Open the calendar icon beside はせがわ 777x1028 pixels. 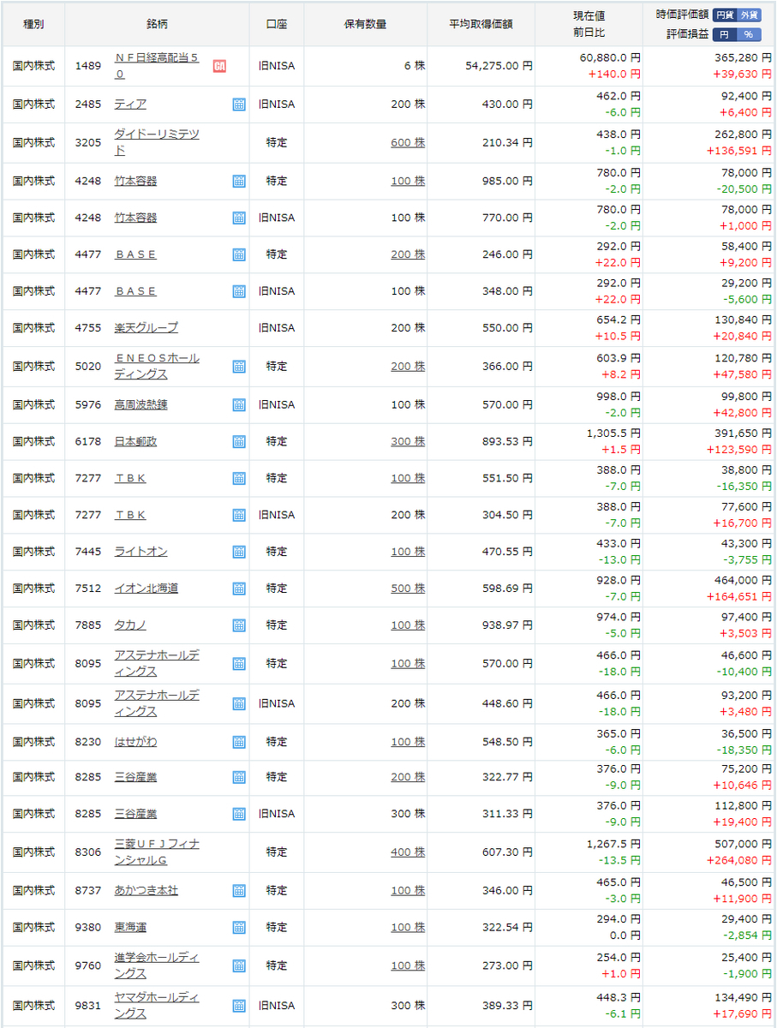[239, 741]
